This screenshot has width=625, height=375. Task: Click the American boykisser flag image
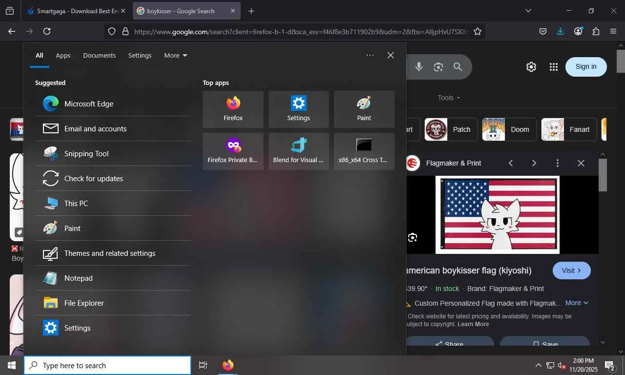pyautogui.click(x=498, y=214)
